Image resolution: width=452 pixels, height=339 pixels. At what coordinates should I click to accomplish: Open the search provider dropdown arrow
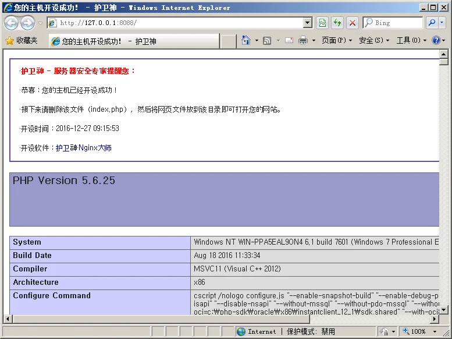[442, 23]
